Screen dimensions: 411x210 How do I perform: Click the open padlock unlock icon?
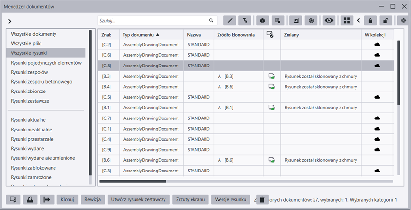click(x=386, y=21)
